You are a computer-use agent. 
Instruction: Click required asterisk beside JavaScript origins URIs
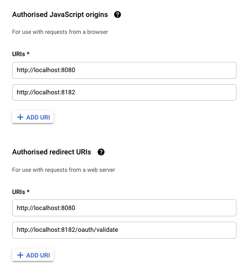coord(28,53)
